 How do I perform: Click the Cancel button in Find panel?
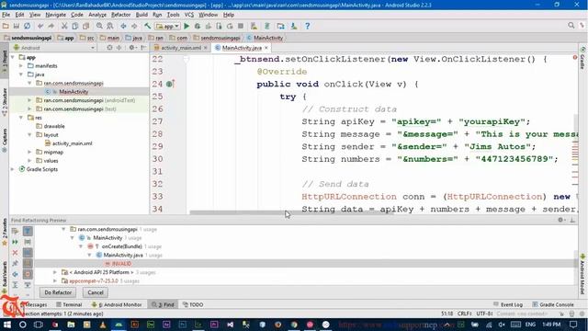(96, 292)
